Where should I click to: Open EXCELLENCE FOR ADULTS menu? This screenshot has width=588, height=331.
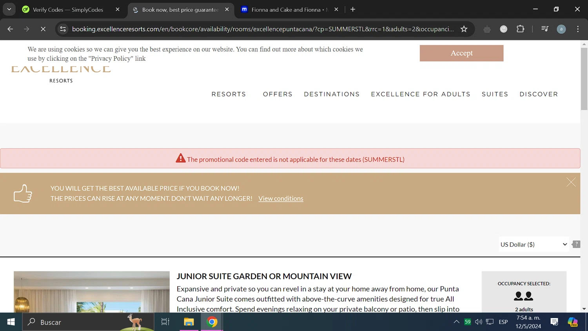coord(421,94)
